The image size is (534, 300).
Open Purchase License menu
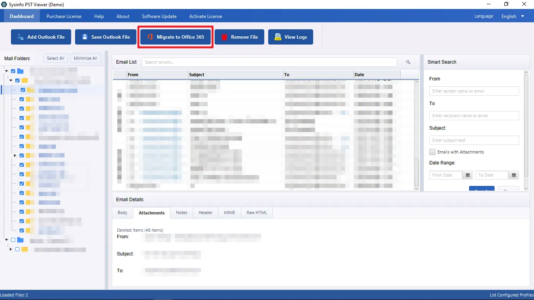[64, 16]
